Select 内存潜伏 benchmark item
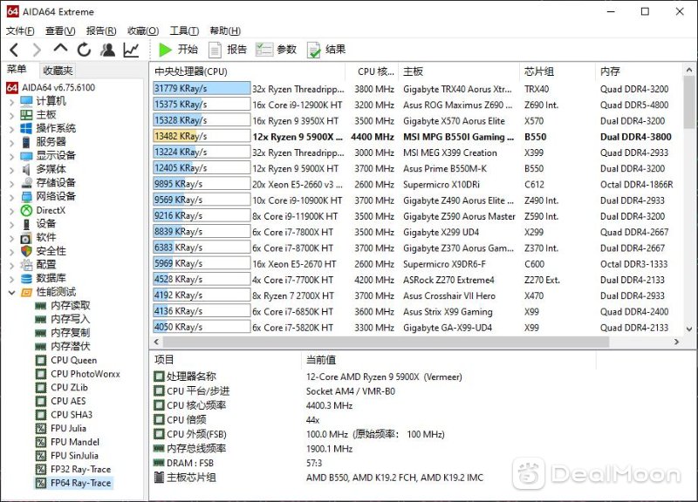Screen dimensions: 698x502 click(x=71, y=346)
